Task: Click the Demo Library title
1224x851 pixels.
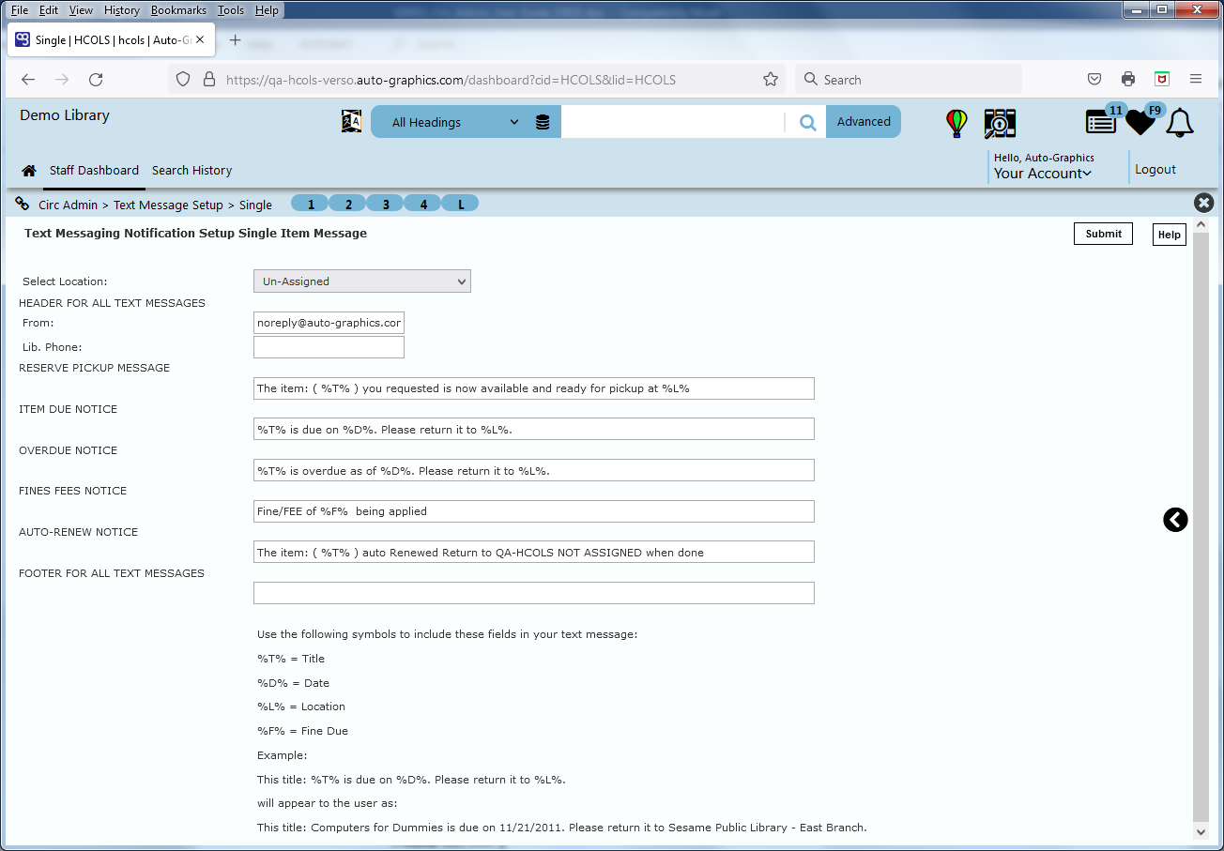Action: coord(65,115)
